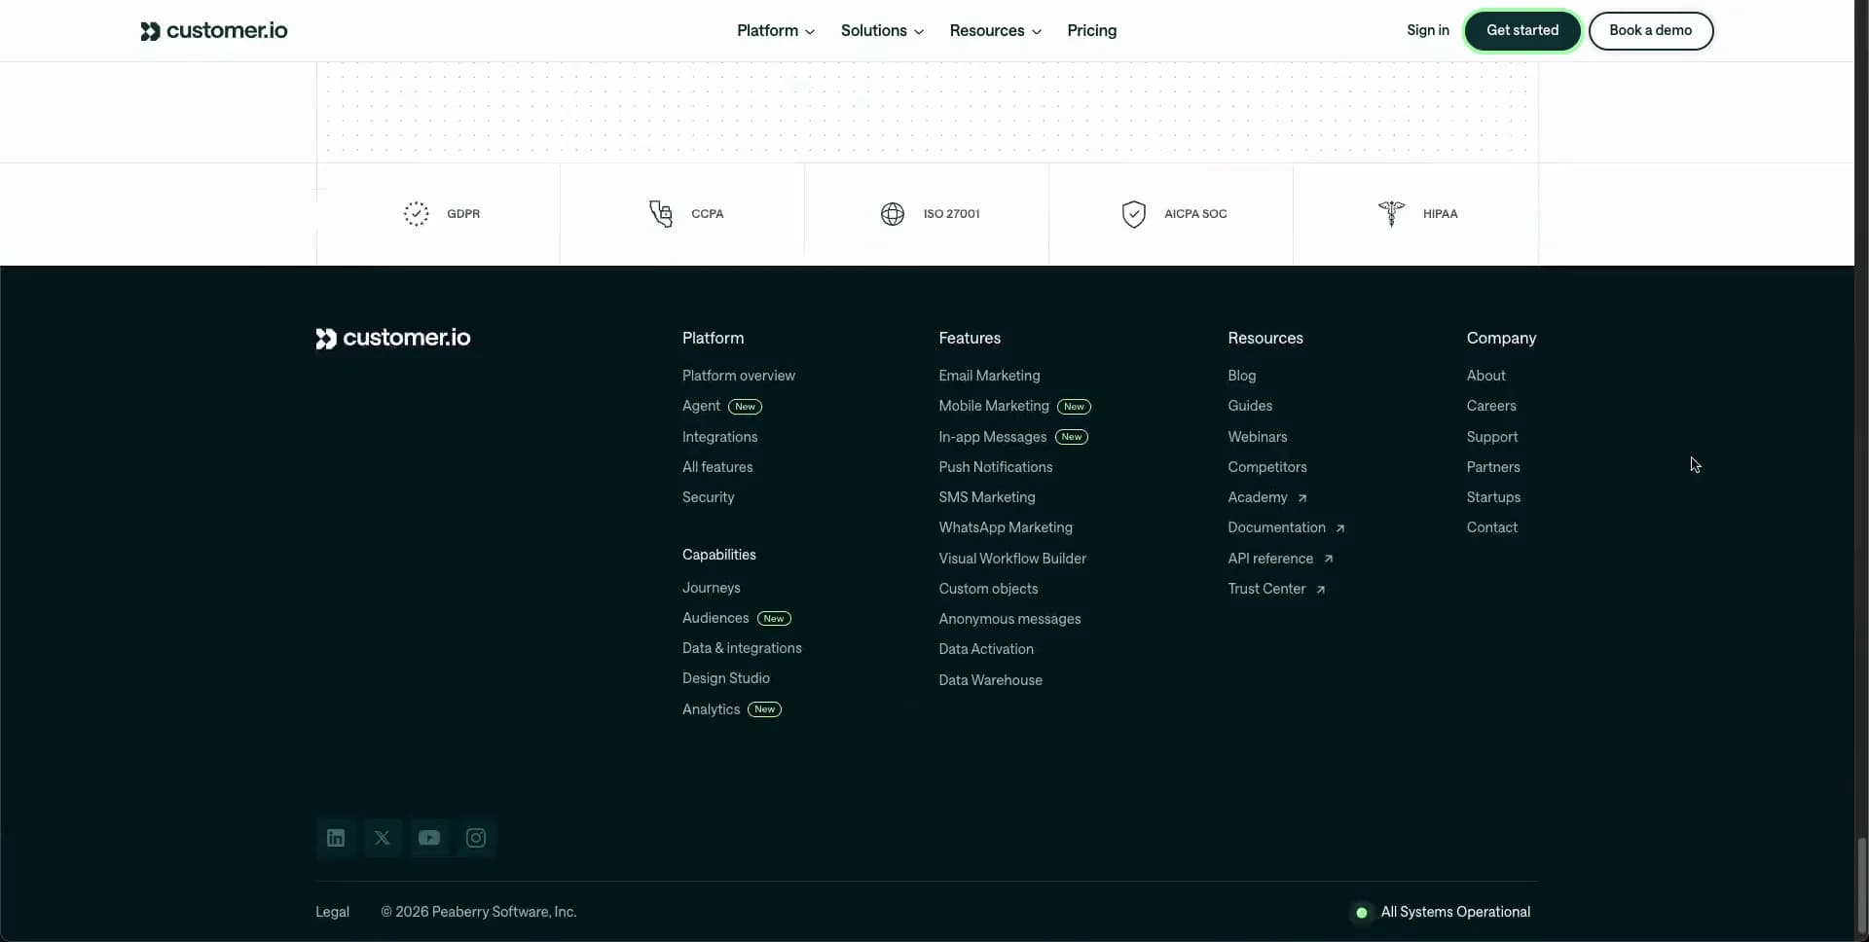Click the AICPA SOC shield icon

[x=1134, y=214]
